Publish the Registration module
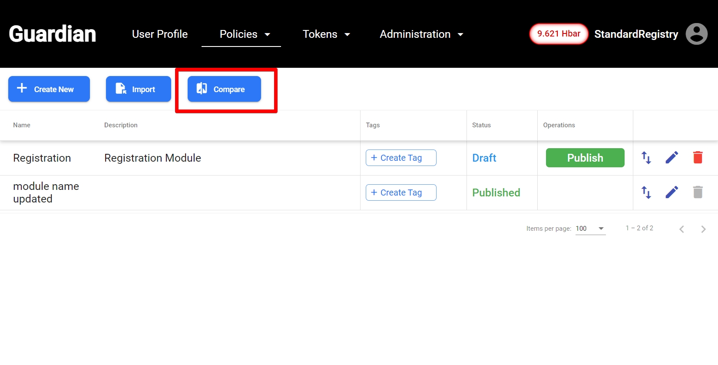Image resolution: width=718 pixels, height=365 pixels. point(585,158)
